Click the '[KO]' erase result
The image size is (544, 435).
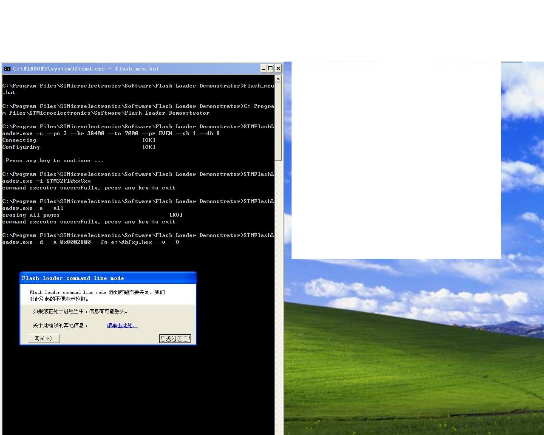[176, 215]
